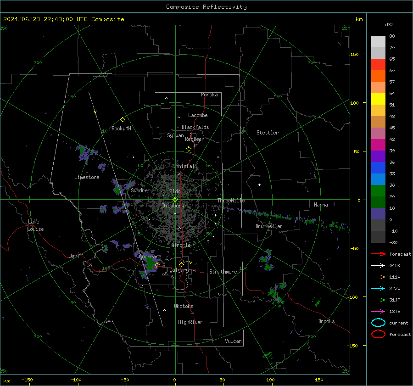
Task: Click the magenta 18TS arrow icon
Action: (x=378, y=312)
